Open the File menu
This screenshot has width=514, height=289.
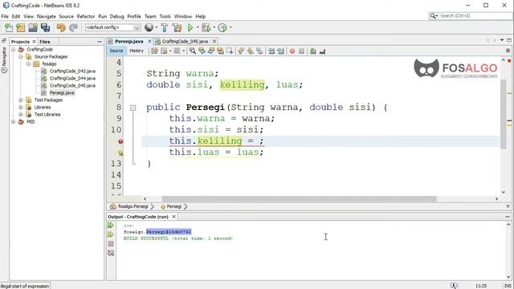click(x=5, y=16)
